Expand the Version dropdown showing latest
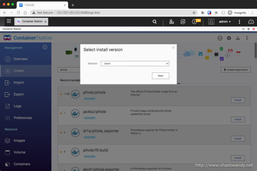Screen dimensions: 257x171 point(135,64)
